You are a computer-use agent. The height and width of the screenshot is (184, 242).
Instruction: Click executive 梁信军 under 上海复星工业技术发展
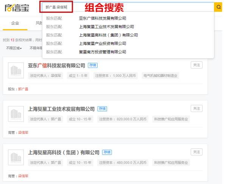(x=23, y=133)
